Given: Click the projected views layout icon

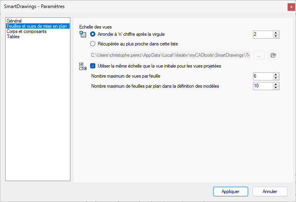Looking at the screenshot, I should coord(83,66).
